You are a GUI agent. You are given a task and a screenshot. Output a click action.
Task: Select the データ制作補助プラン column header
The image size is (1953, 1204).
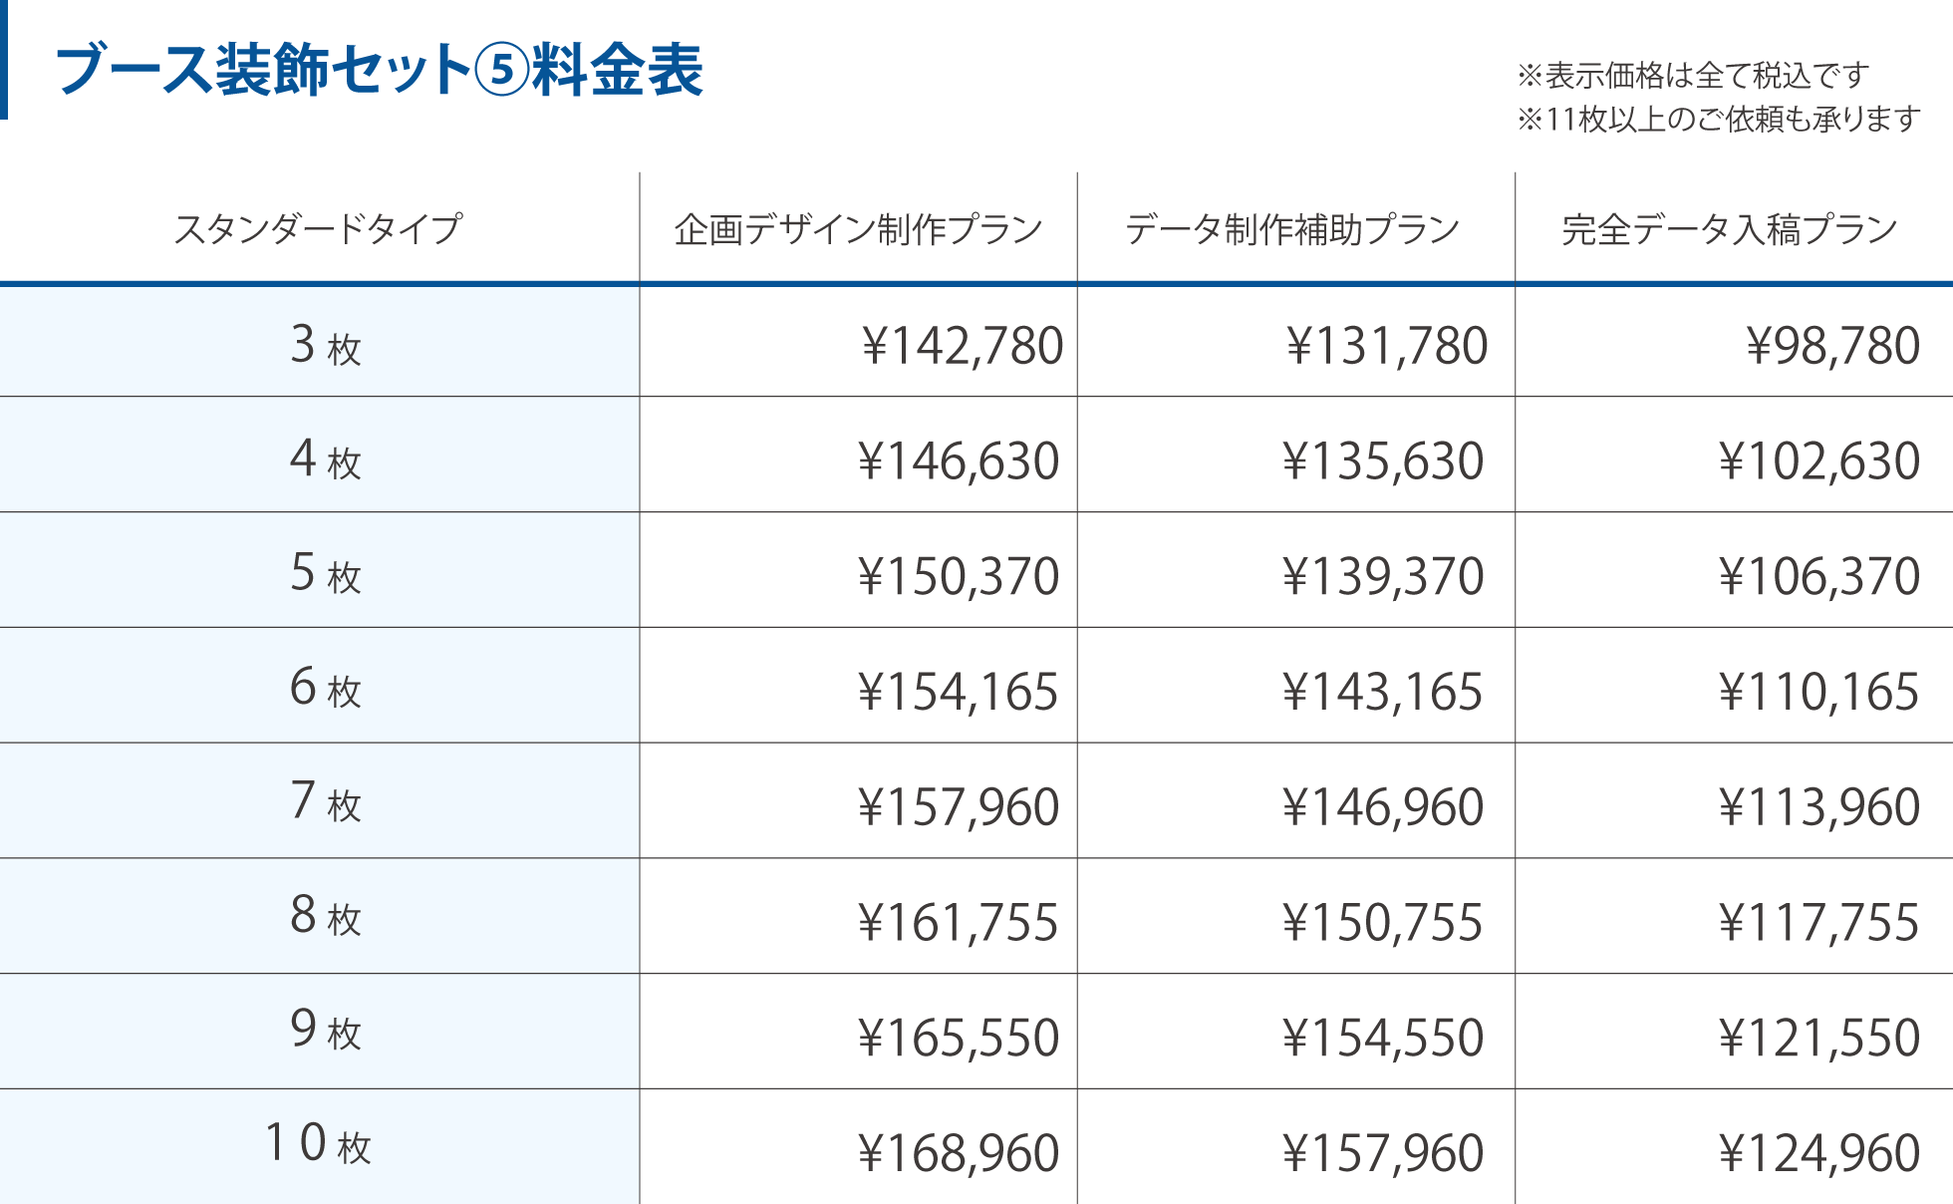tap(1292, 229)
